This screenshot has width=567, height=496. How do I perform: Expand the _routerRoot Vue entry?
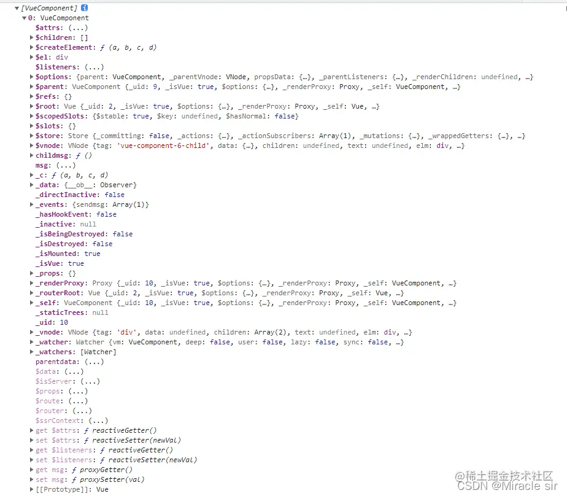click(x=31, y=293)
